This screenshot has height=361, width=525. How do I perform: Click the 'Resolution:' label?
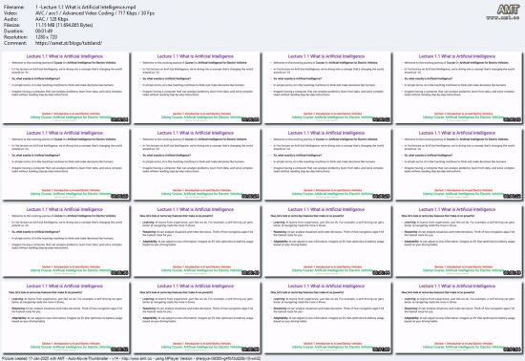15,37
